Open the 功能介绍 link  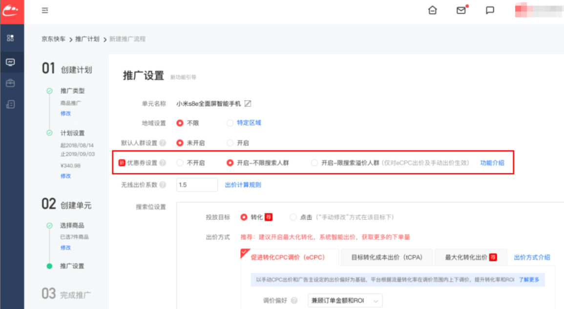click(x=493, y=163)
